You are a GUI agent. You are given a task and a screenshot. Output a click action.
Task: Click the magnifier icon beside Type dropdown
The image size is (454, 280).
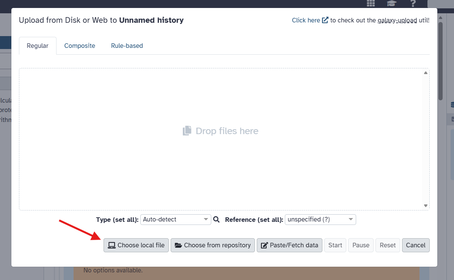click(217, 220)
